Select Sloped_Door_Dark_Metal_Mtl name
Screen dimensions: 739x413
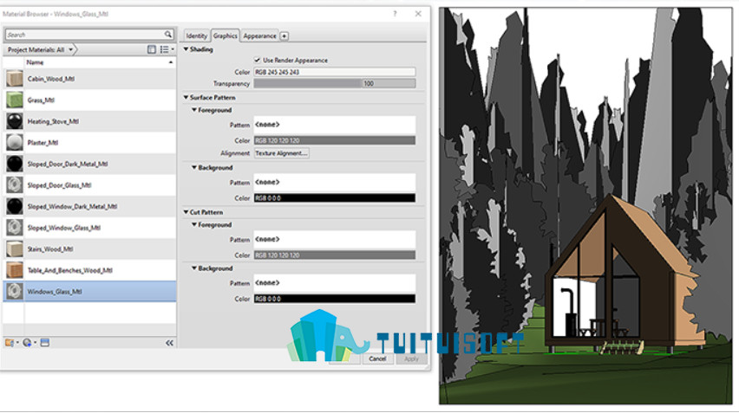click(68, 164)
